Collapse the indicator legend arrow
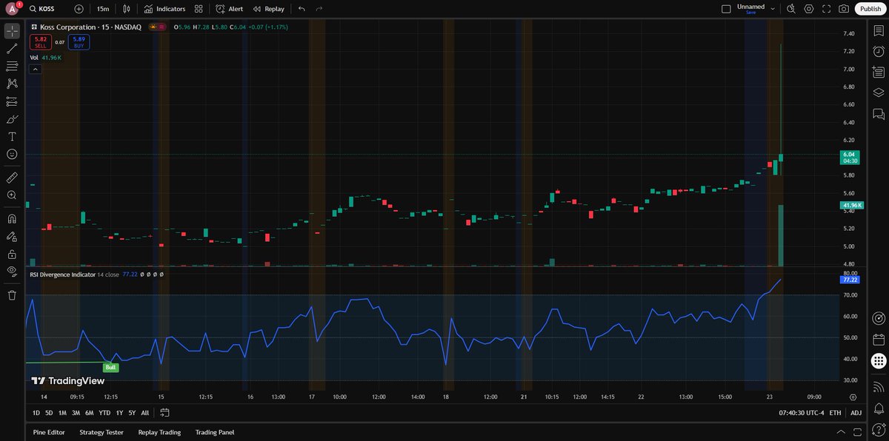This screenshot has width=889, height=441. click(x=35, y=69)
